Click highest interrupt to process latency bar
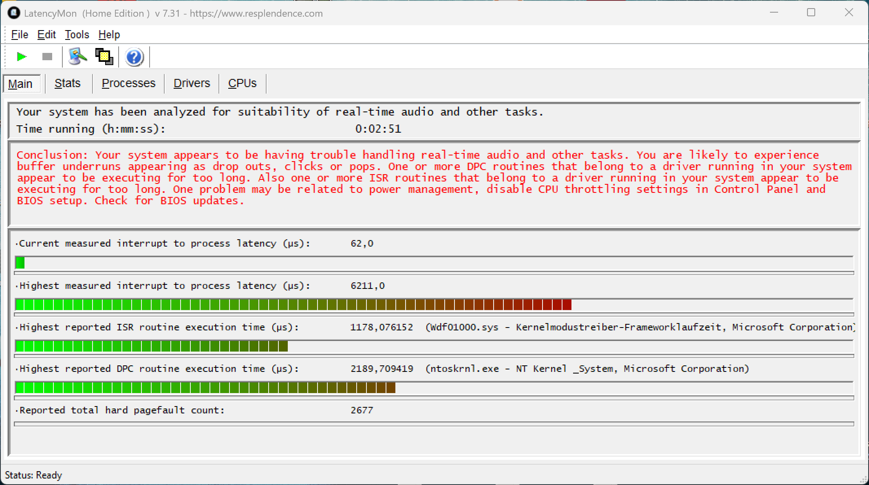This screenshot has height=485, width=869. pos(293,304)
